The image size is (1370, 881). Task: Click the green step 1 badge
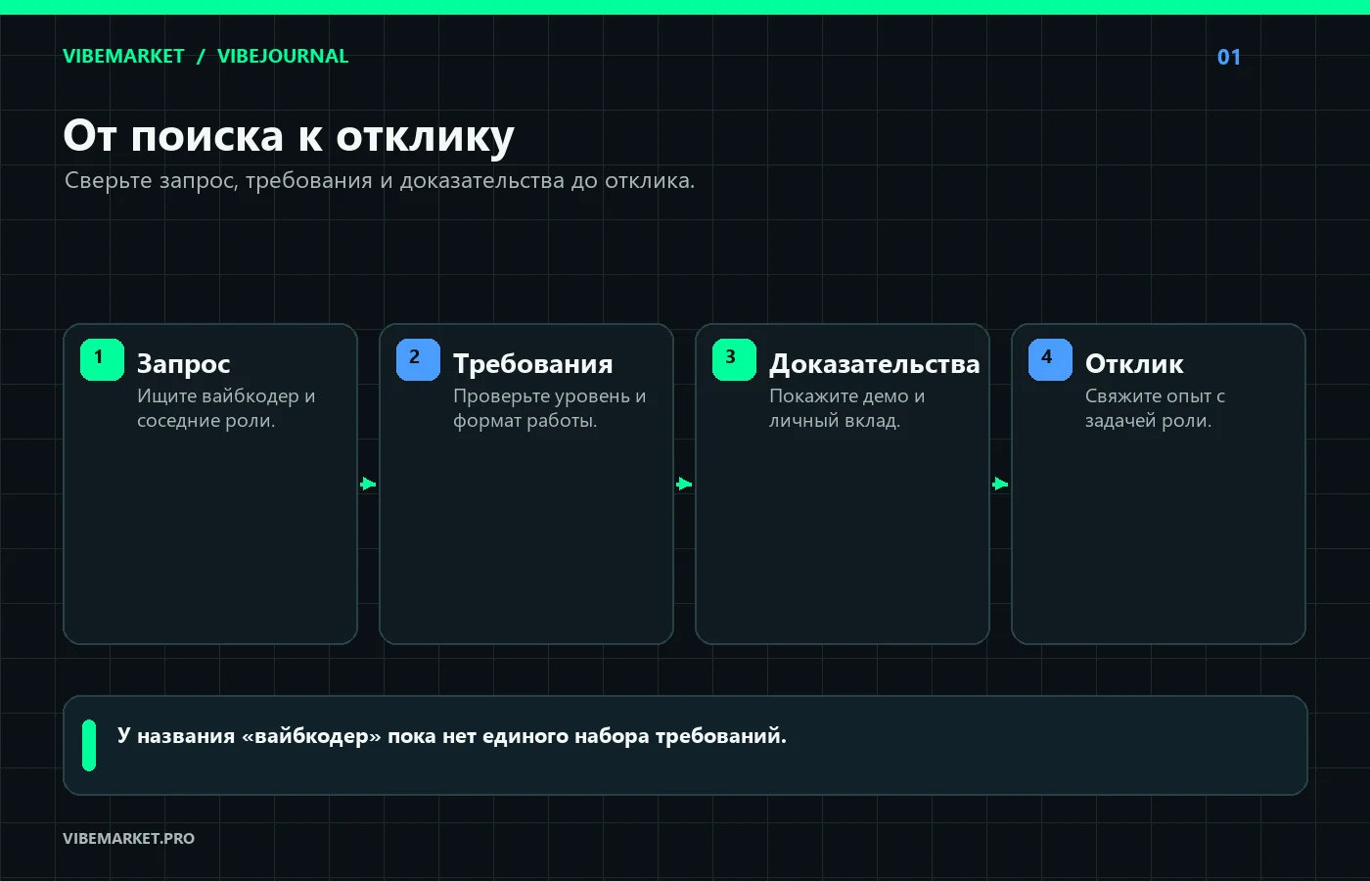tap(102, 359)
